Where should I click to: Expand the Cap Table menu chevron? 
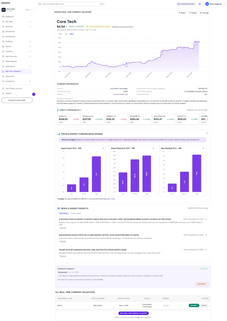(x=30, y=22)
